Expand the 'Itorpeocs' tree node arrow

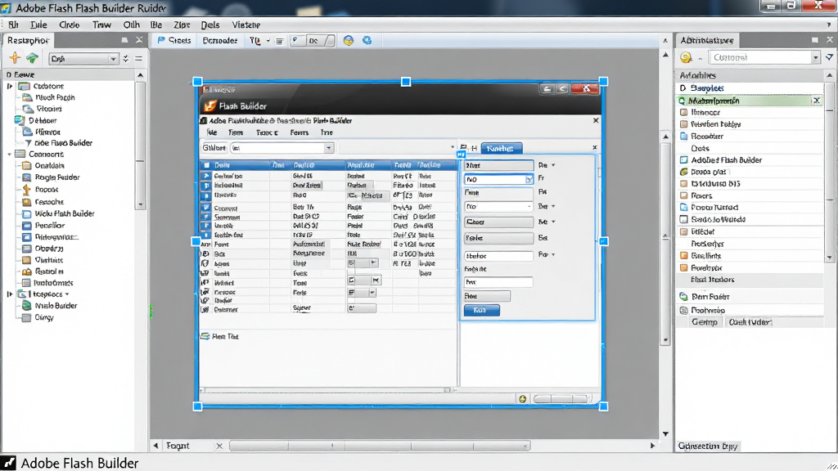(10, 294)
